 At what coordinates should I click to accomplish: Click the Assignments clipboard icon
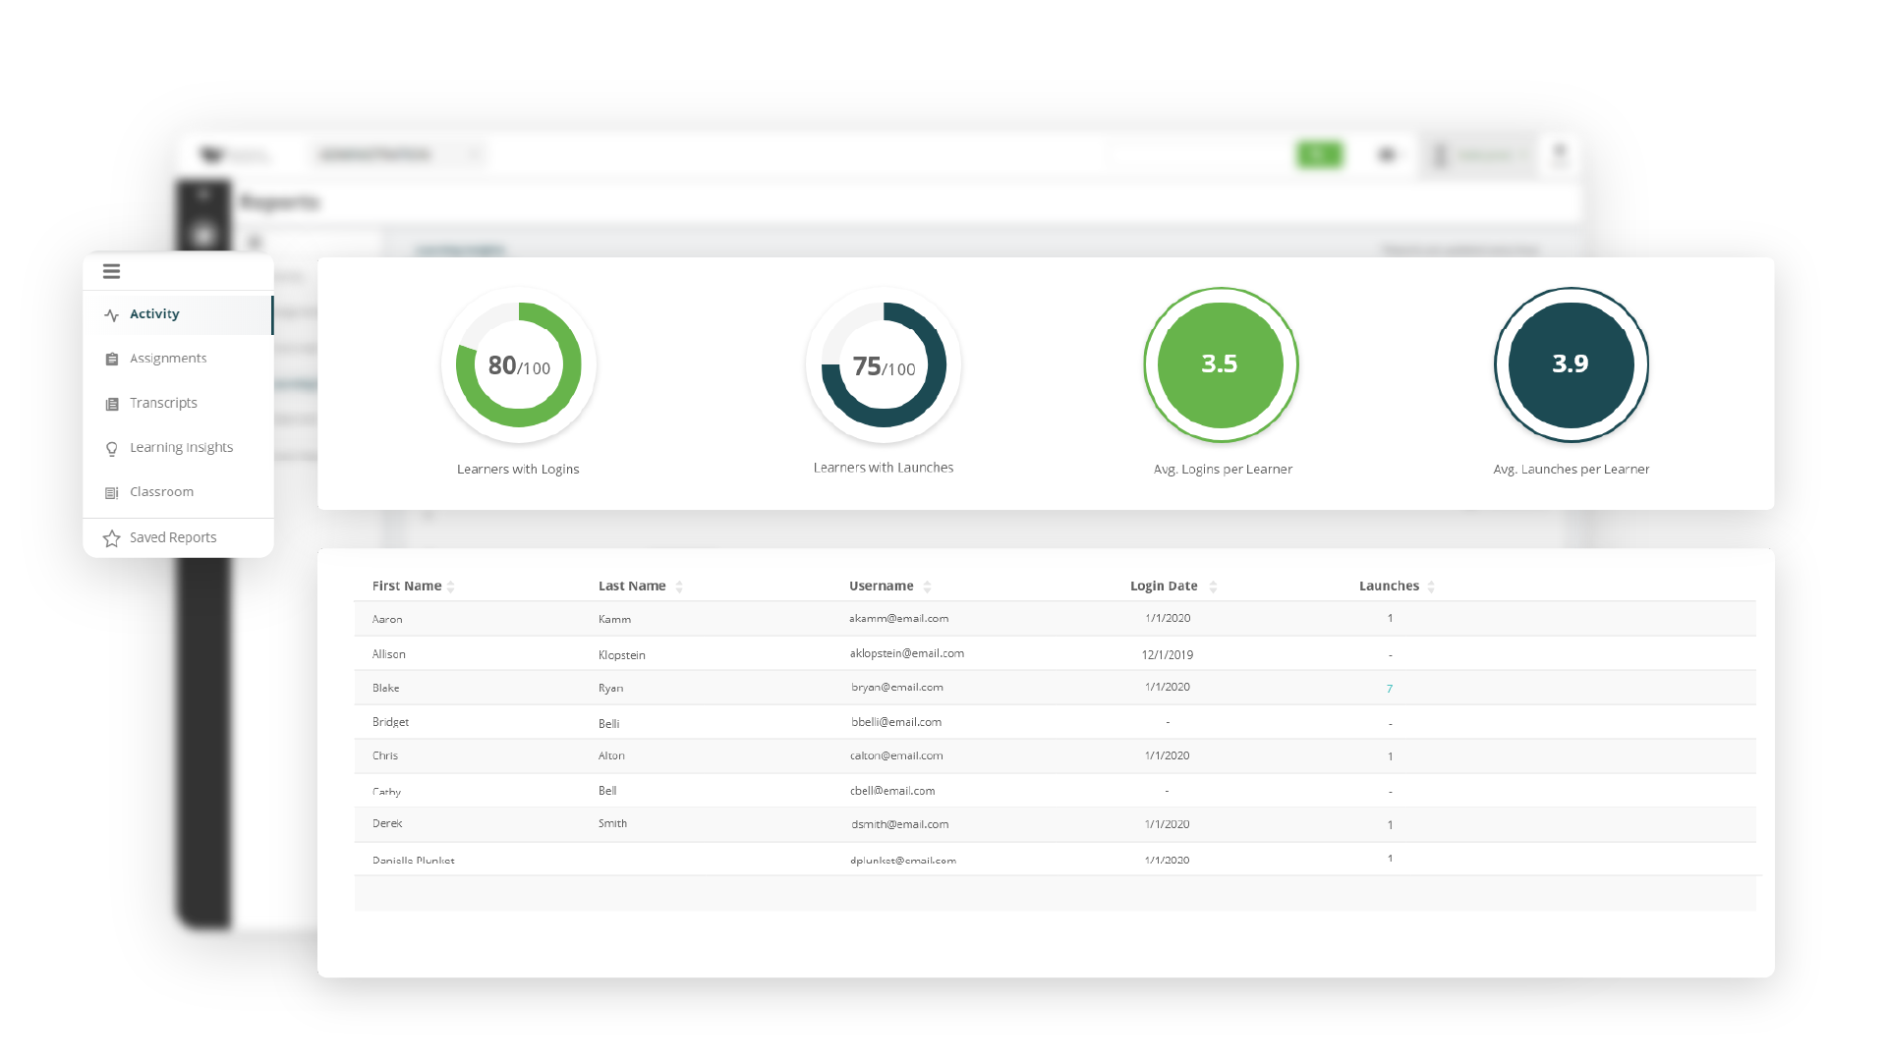(x=111, y=360)
